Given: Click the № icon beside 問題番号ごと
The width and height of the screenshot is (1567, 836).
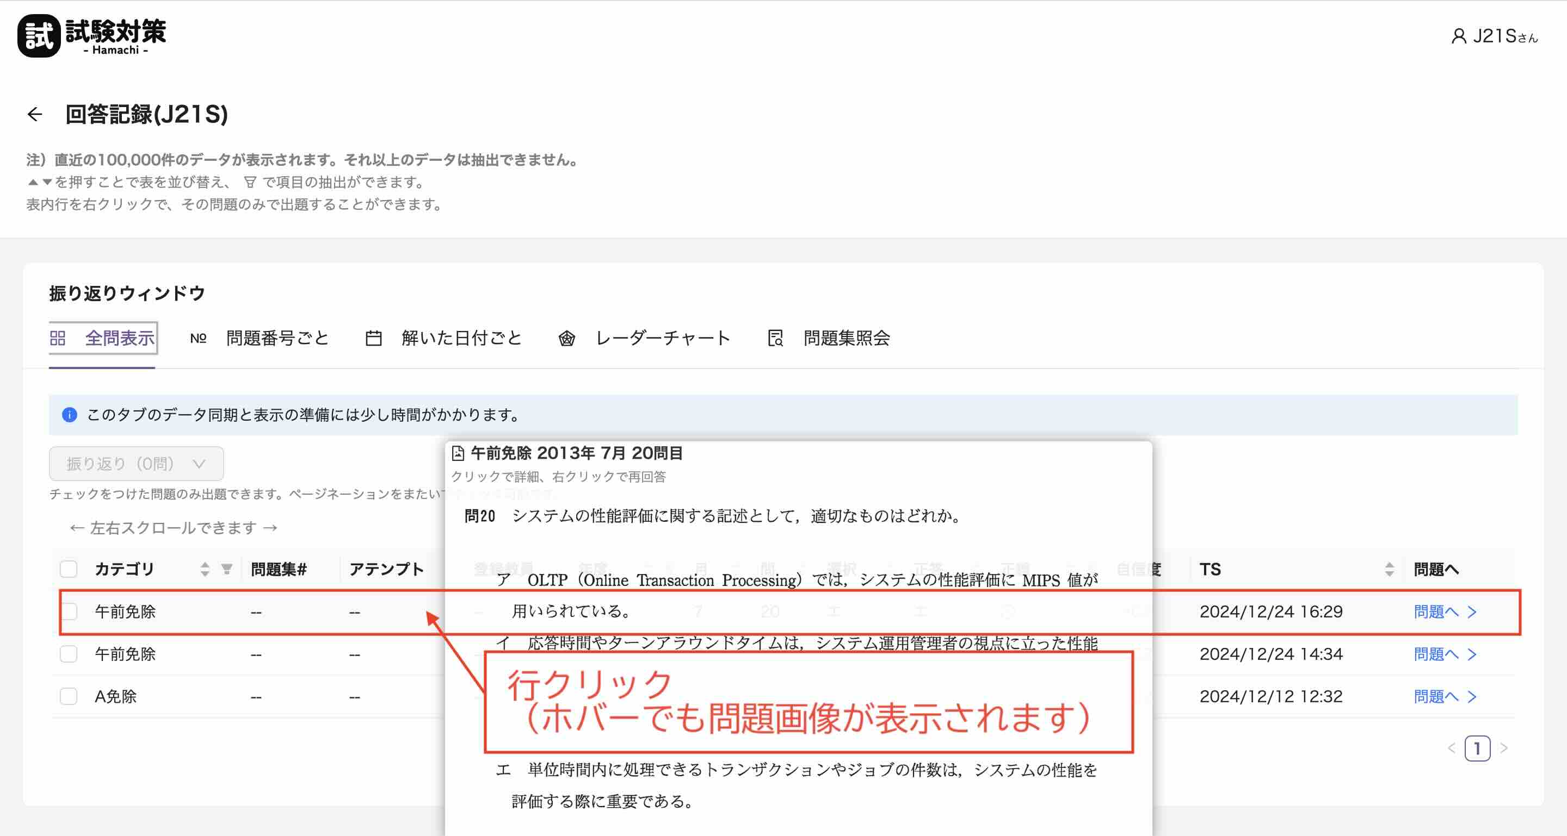Looking at the screenshot, I should [198, 339].
